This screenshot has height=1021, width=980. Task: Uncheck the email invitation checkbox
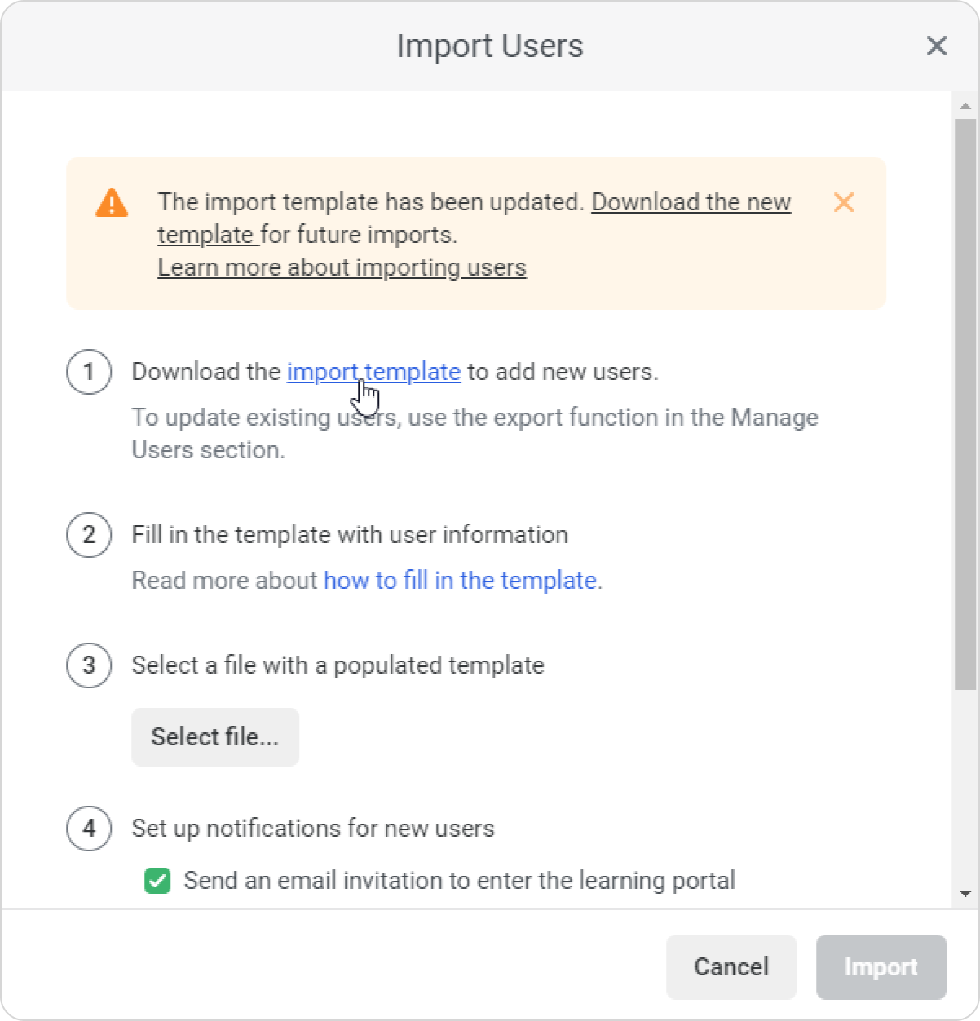coord(157,881)
